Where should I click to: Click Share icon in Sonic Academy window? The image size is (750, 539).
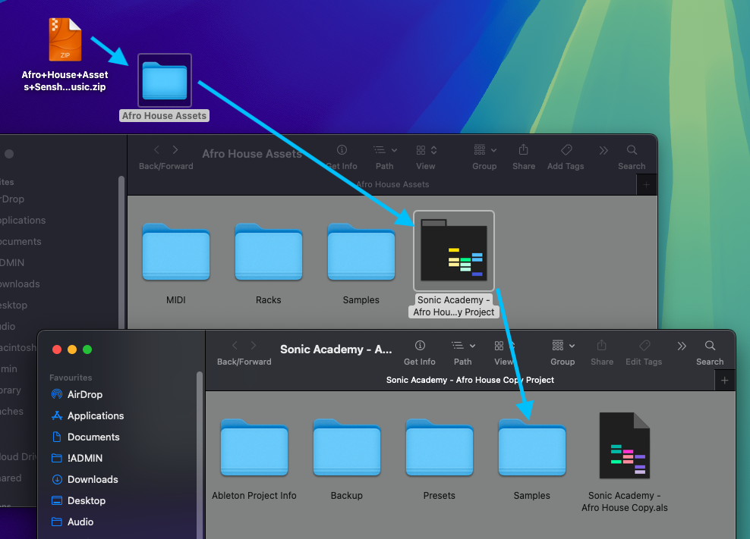point(602,345)
